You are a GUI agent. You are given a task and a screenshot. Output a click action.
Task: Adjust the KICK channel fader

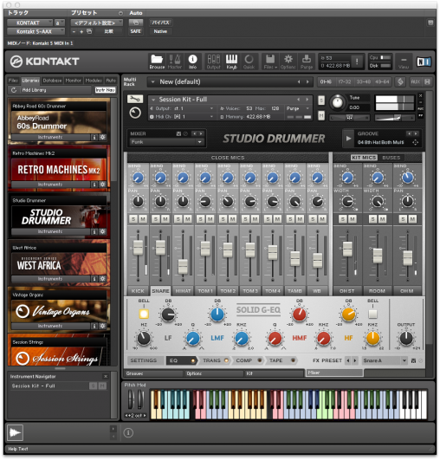point(138,247)
